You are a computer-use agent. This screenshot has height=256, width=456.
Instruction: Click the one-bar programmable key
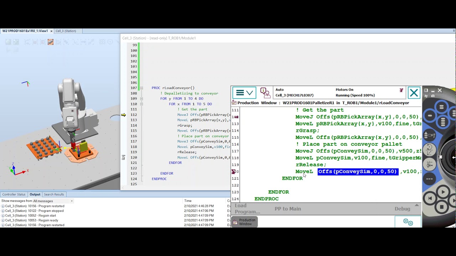[x=430, y=115]
